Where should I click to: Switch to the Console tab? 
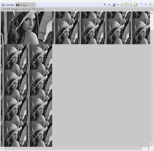coord(8,5)
